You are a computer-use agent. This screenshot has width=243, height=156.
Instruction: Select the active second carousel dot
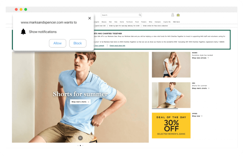(80, 146)
